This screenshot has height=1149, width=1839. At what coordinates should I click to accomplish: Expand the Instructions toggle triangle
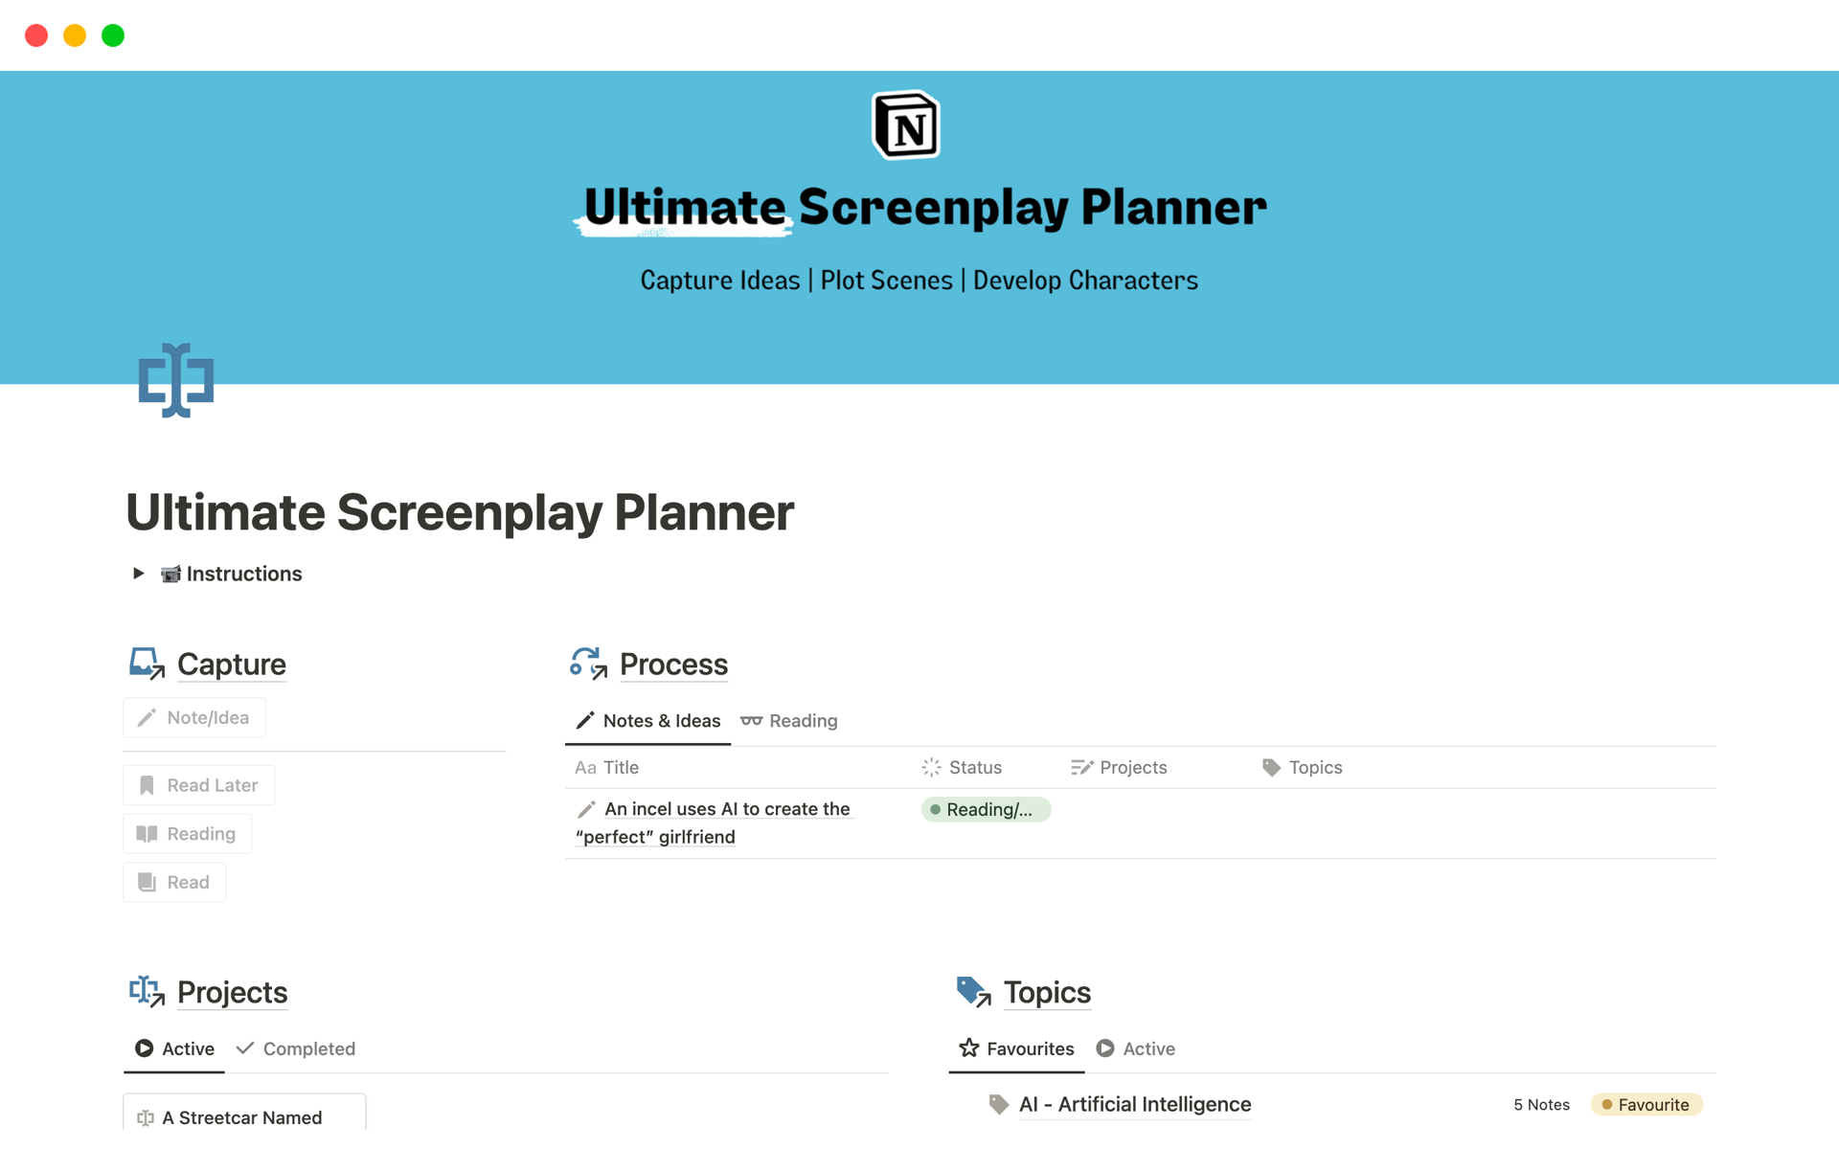click(139, 574)
